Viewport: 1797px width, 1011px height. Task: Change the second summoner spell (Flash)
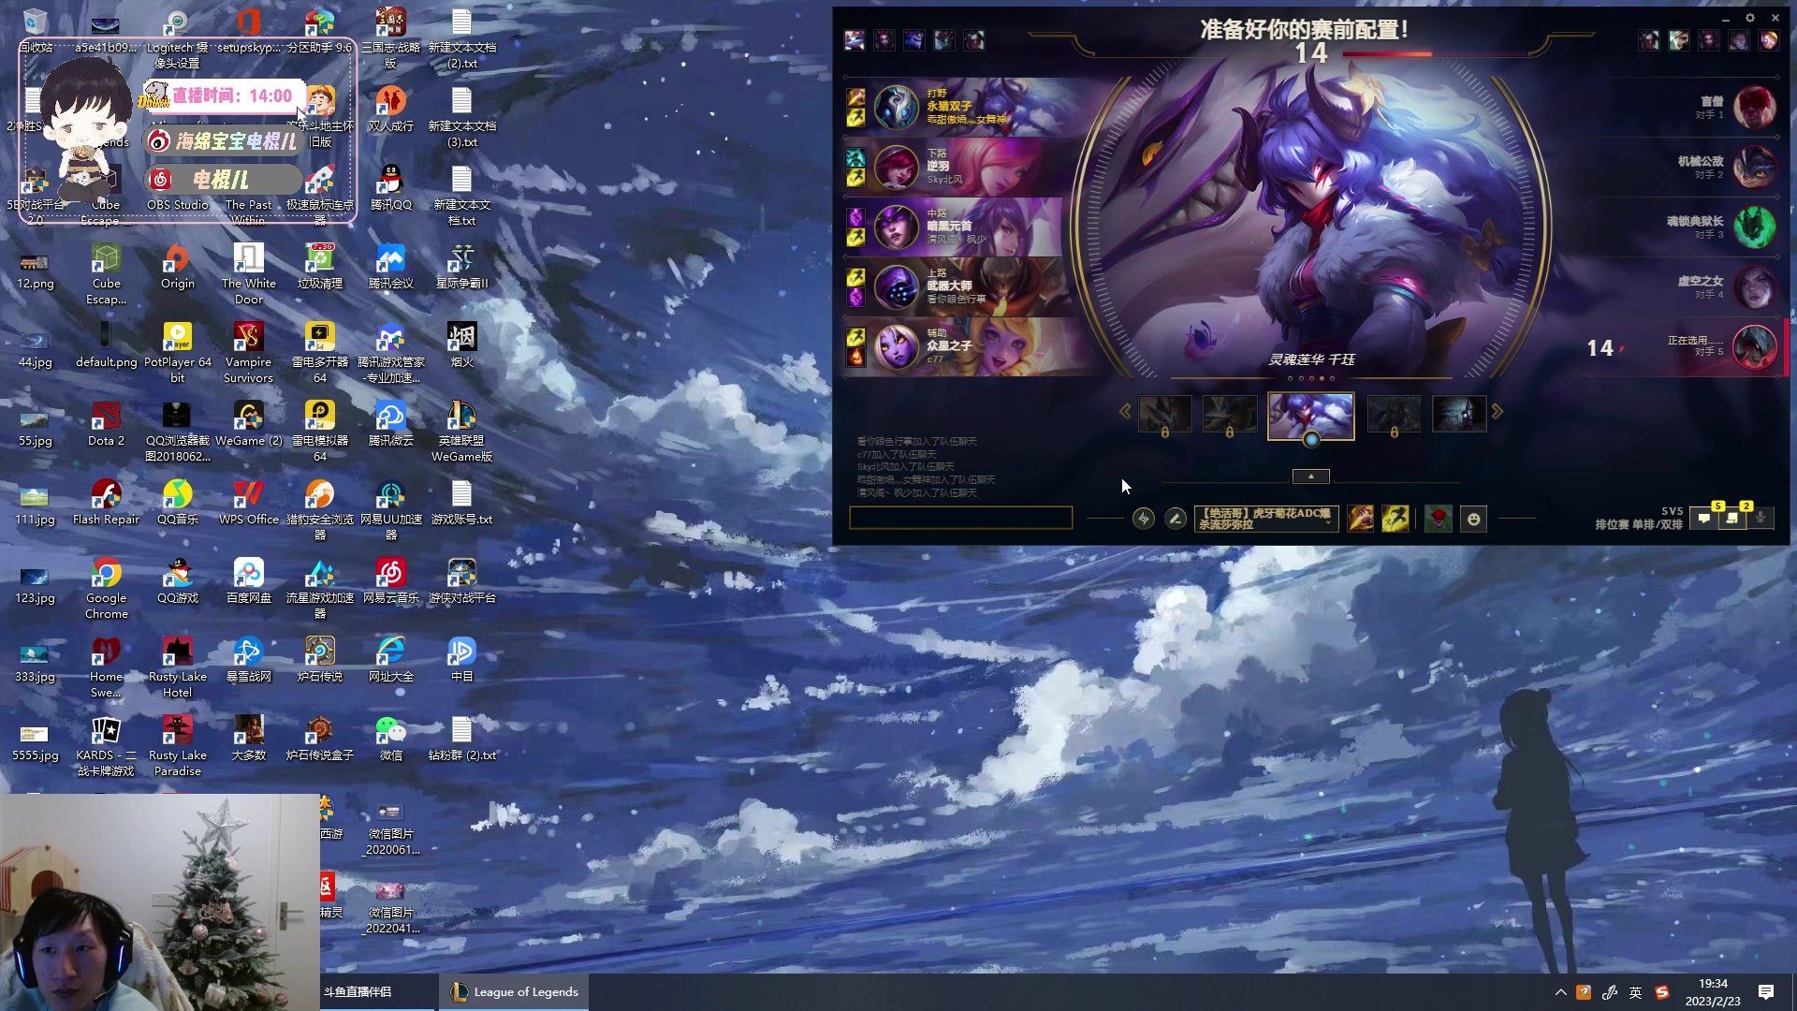click(1395, 519)
